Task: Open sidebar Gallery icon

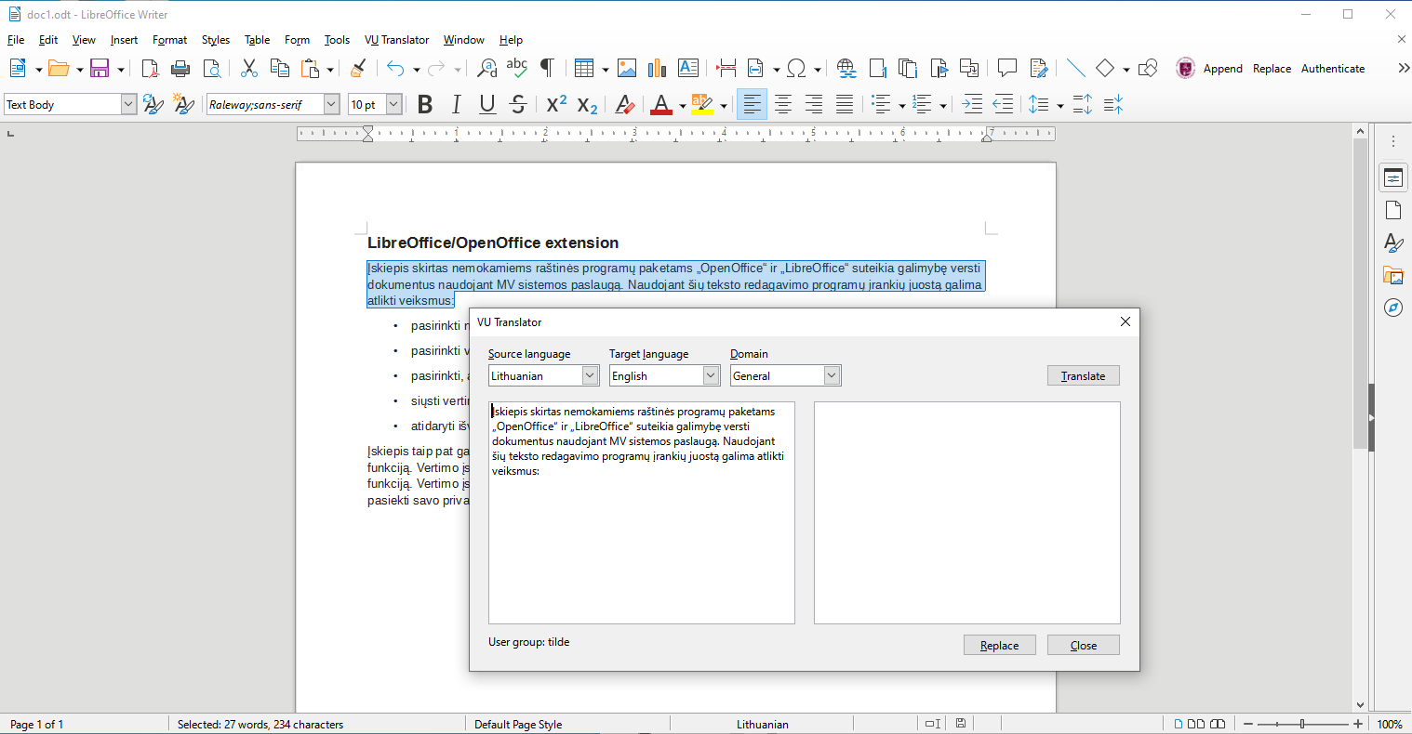Action: pyautogui.click(x=1392, y=275)
